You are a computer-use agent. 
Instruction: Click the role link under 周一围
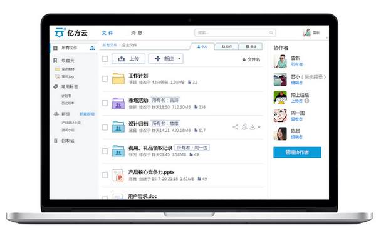[296, 119]
